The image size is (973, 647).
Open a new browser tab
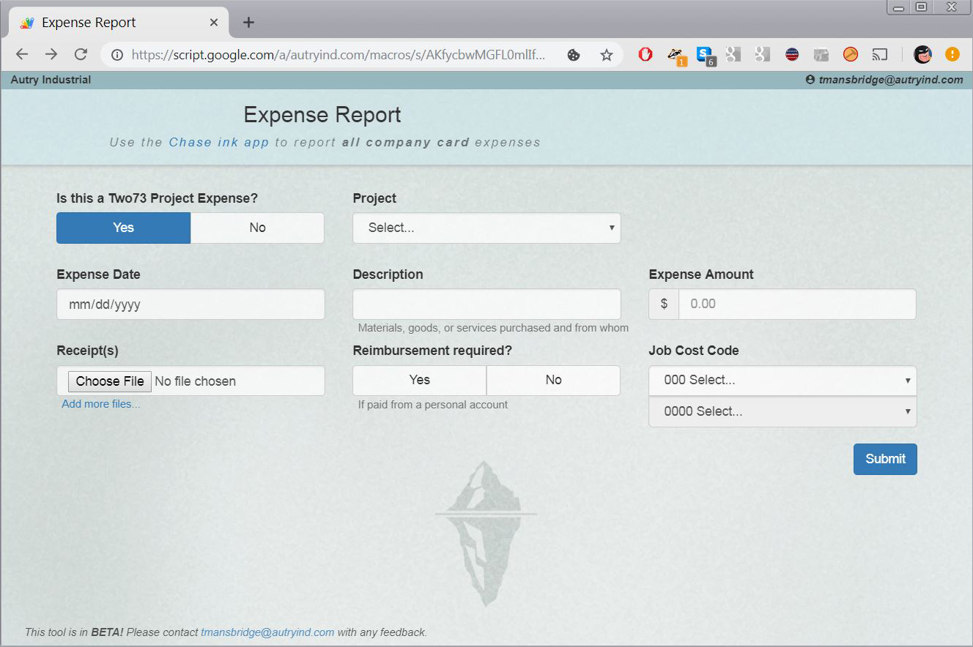pos(248,23)
